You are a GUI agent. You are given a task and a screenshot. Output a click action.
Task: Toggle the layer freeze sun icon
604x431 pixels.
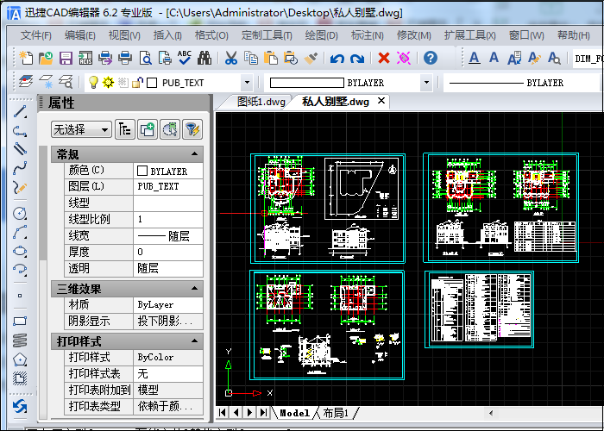point(108,82)
